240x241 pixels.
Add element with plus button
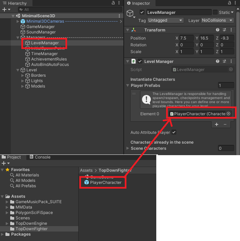217,124
